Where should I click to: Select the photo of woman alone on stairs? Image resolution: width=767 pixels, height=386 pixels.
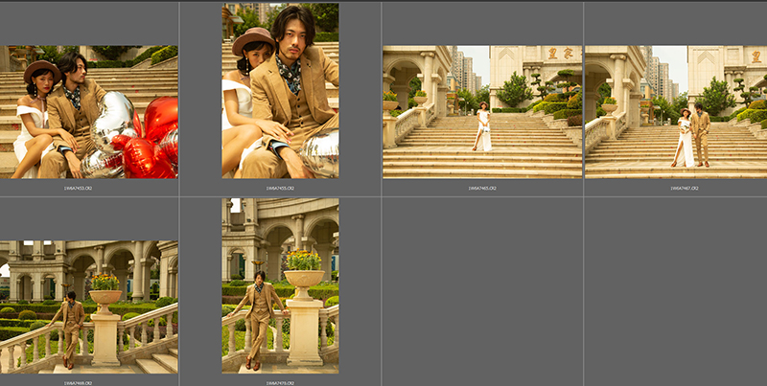click(x=482, y=112)
